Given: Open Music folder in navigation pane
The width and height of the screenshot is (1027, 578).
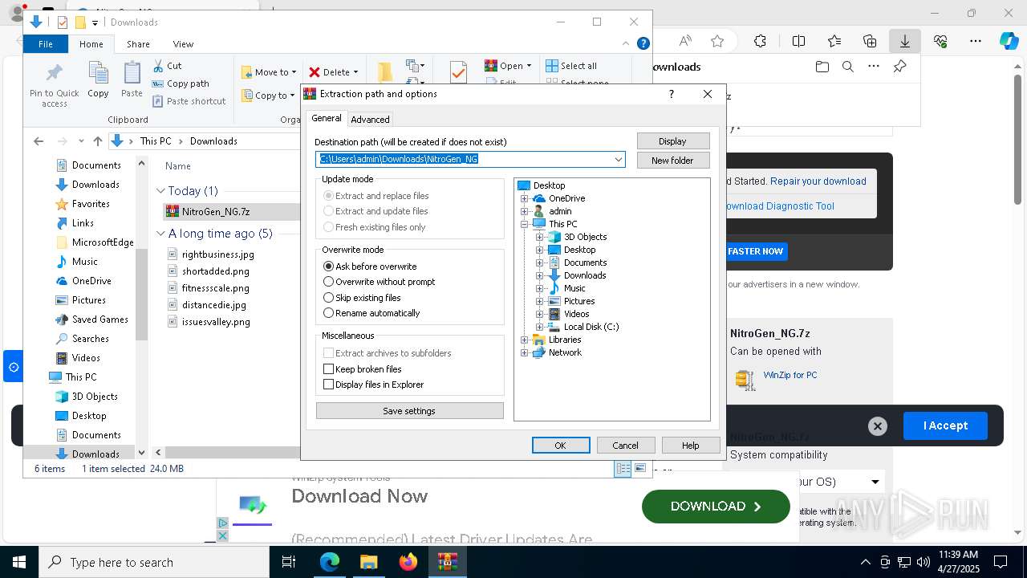Looking at the screenshot, I should [84, 262].
